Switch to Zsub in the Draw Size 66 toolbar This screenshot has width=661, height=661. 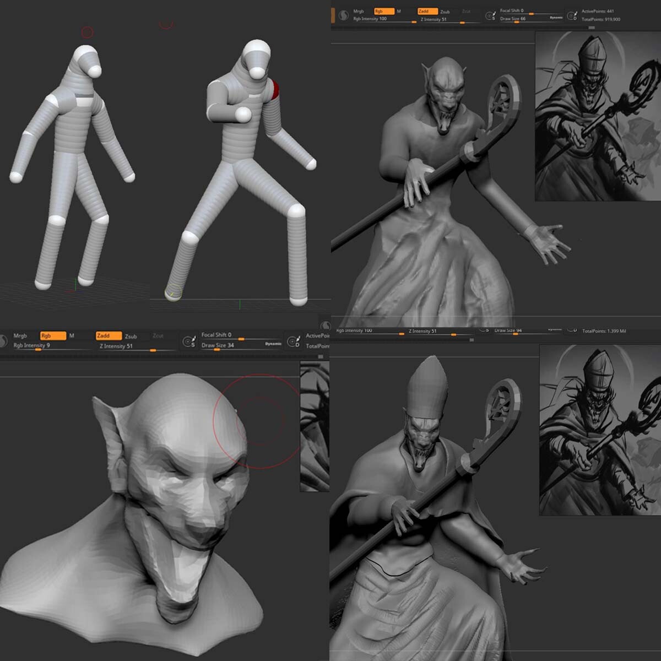(445, 12)
